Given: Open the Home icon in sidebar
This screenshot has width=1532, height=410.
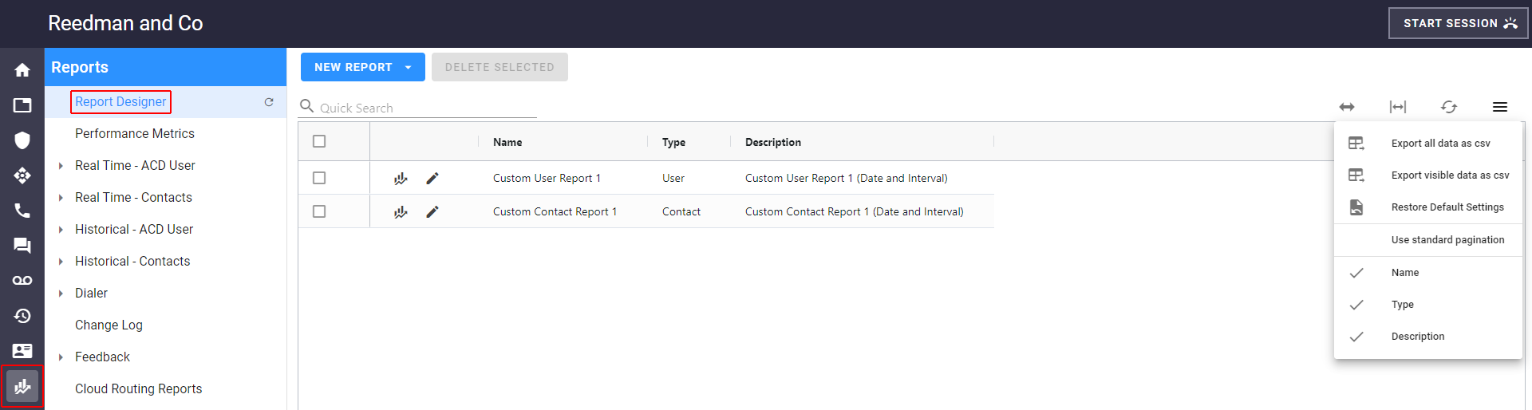Looking at the screenshot, I should 22,70.
